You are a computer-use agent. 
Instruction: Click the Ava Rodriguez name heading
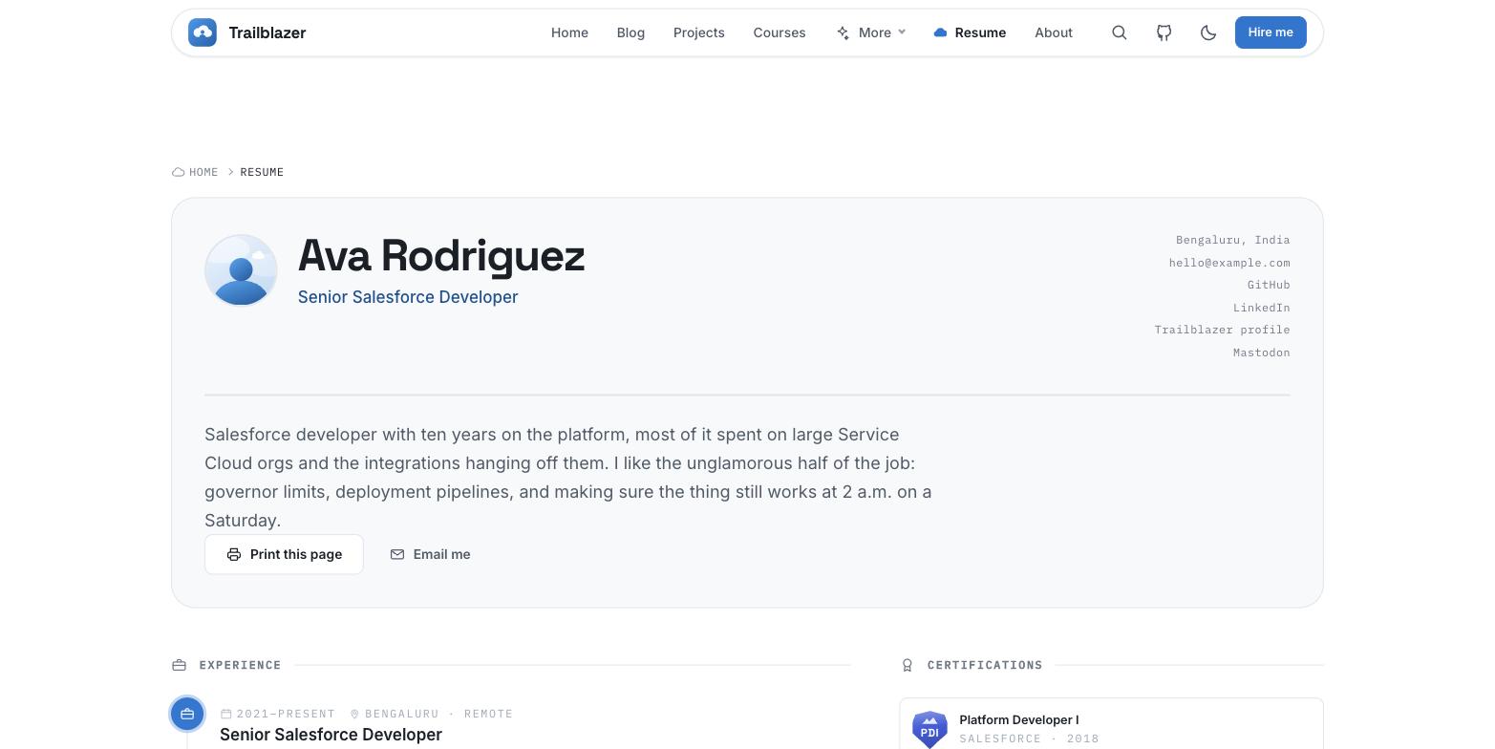coord(441,256)
